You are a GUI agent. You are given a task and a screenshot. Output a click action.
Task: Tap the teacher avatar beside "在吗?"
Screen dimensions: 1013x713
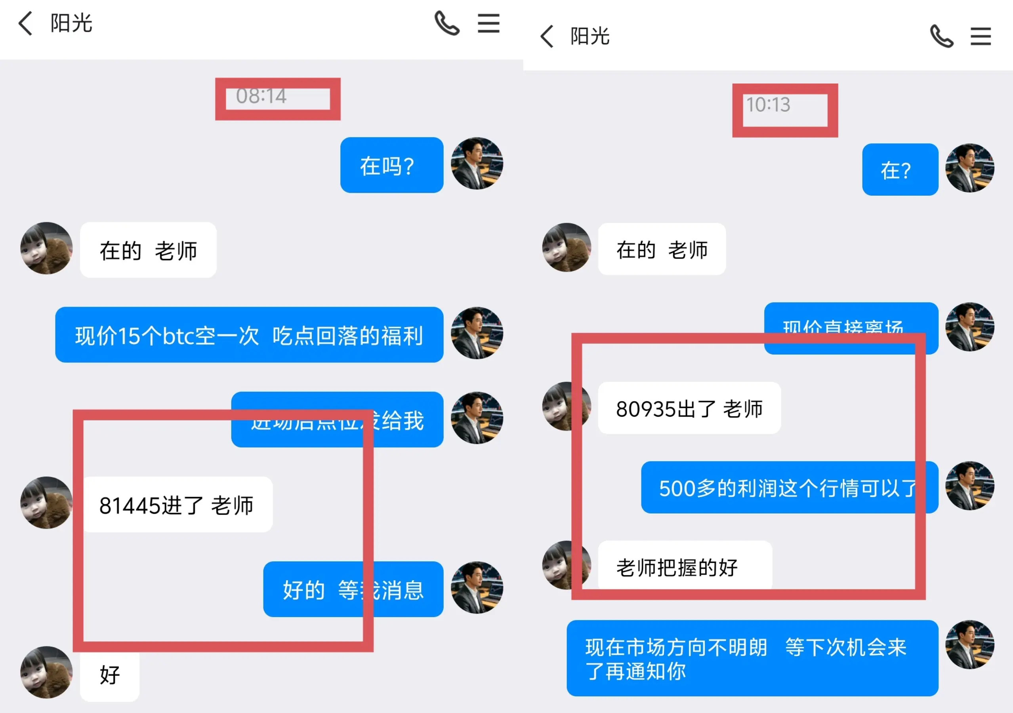(x=477, y=164)
